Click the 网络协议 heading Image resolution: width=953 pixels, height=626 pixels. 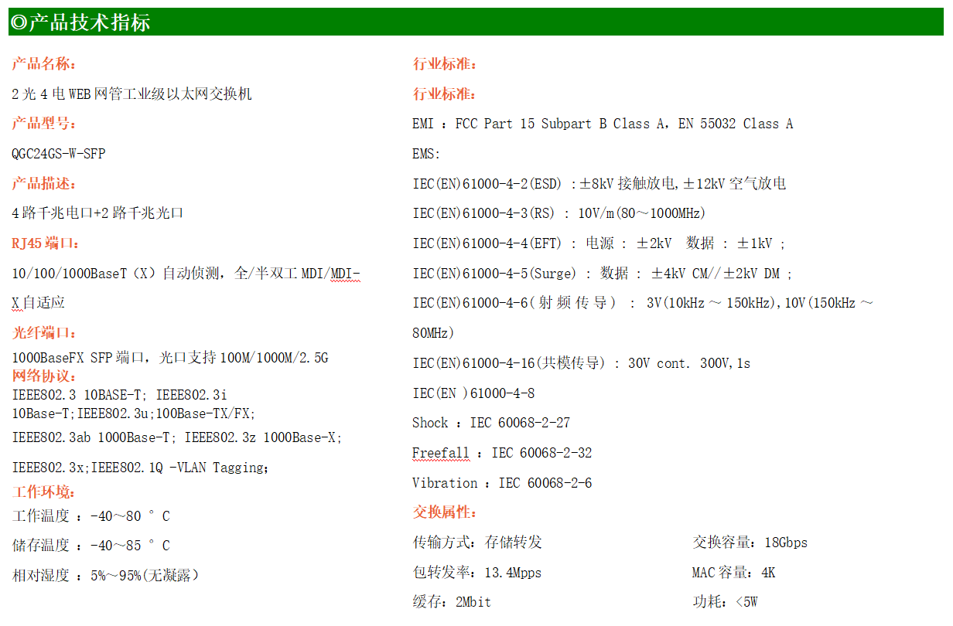click(43, 376)
